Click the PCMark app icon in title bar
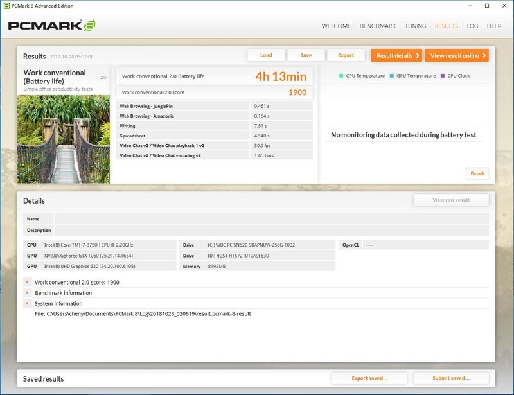 point(6,6)
